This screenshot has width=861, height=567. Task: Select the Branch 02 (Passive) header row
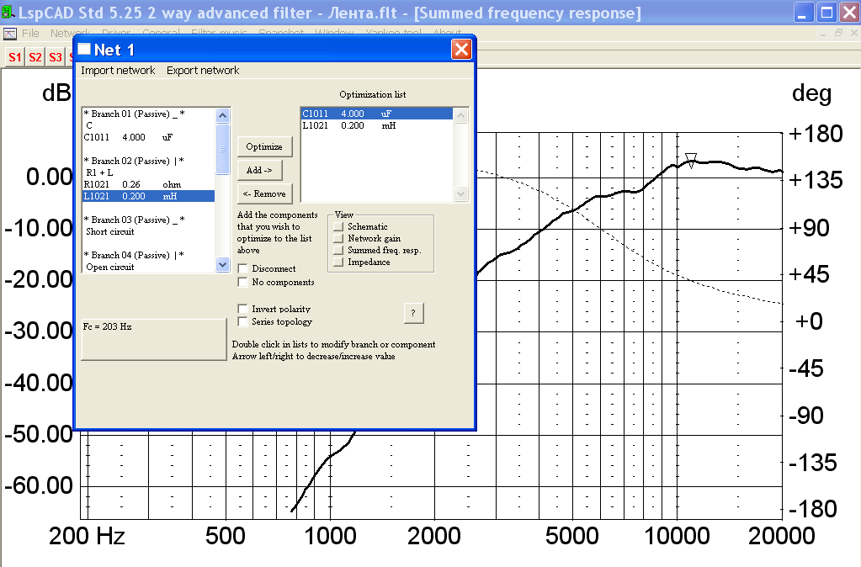point(148,161)
